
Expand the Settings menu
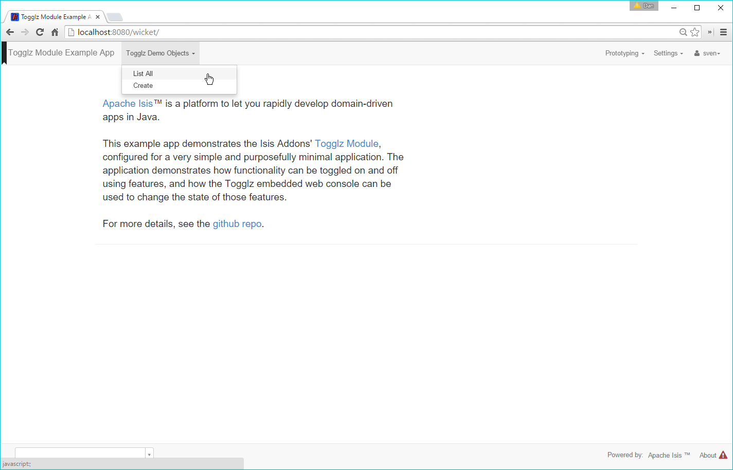(668, 53)
